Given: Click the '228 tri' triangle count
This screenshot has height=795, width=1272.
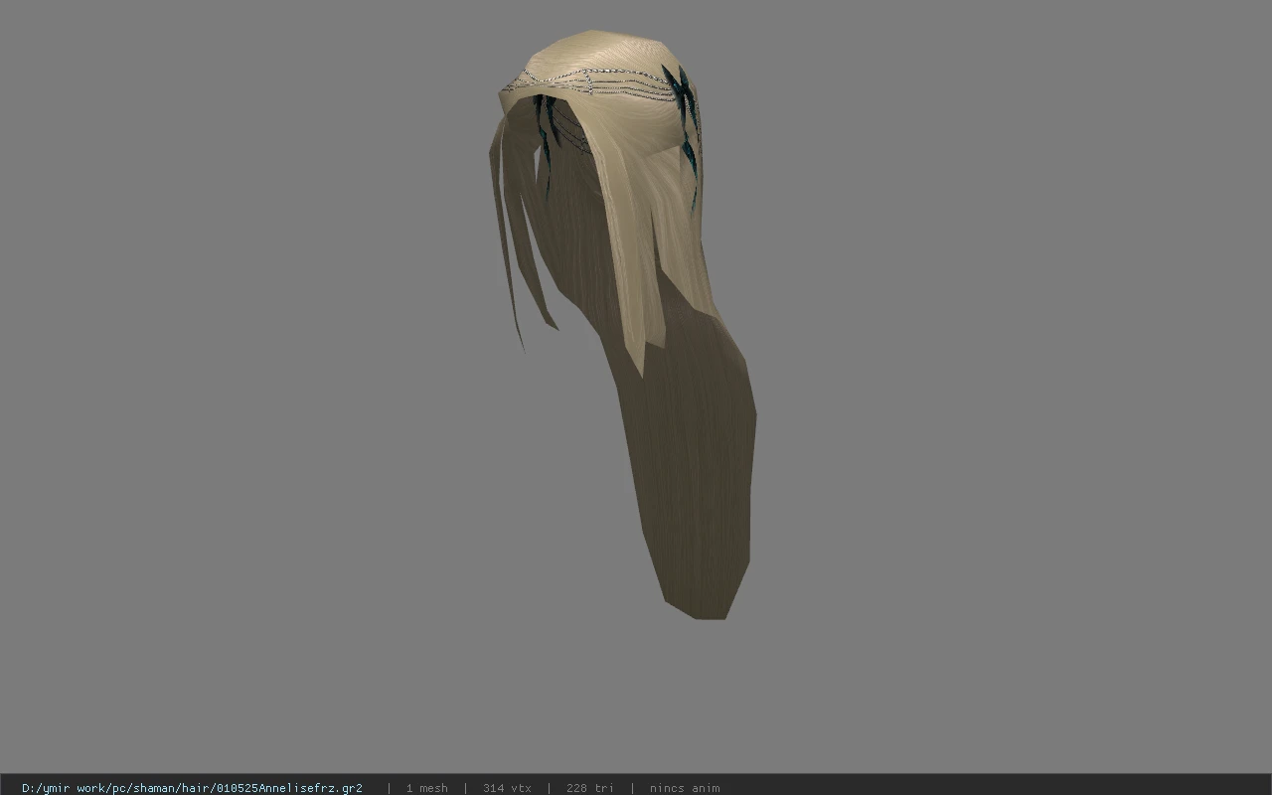Looking at the screenshot, I should (x=590, y=788).
